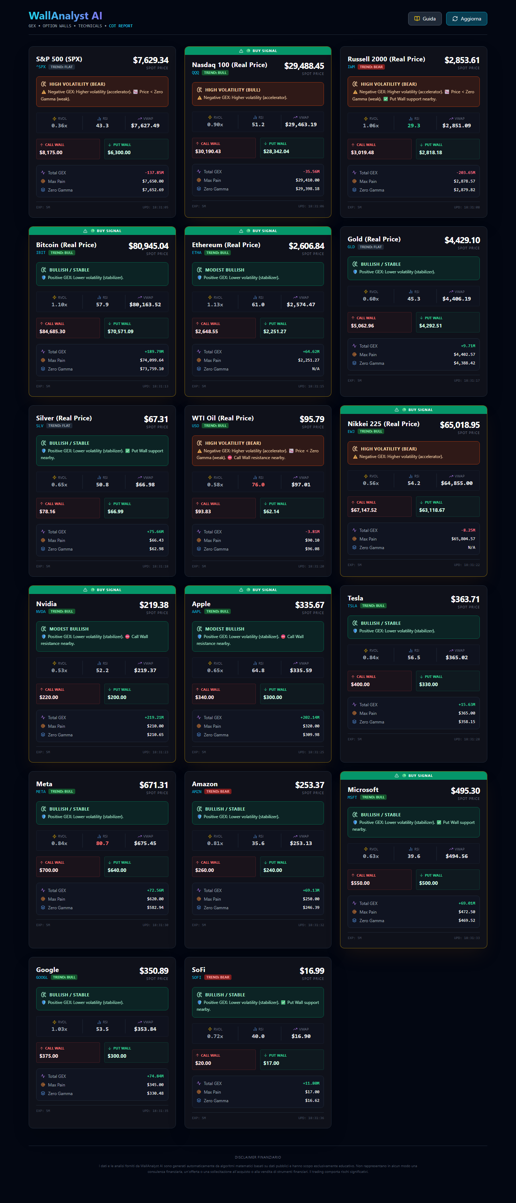Click the red no-entry icon in WTI Oil alert
The height and width of the screenshot is (1203, 516).
230,458
